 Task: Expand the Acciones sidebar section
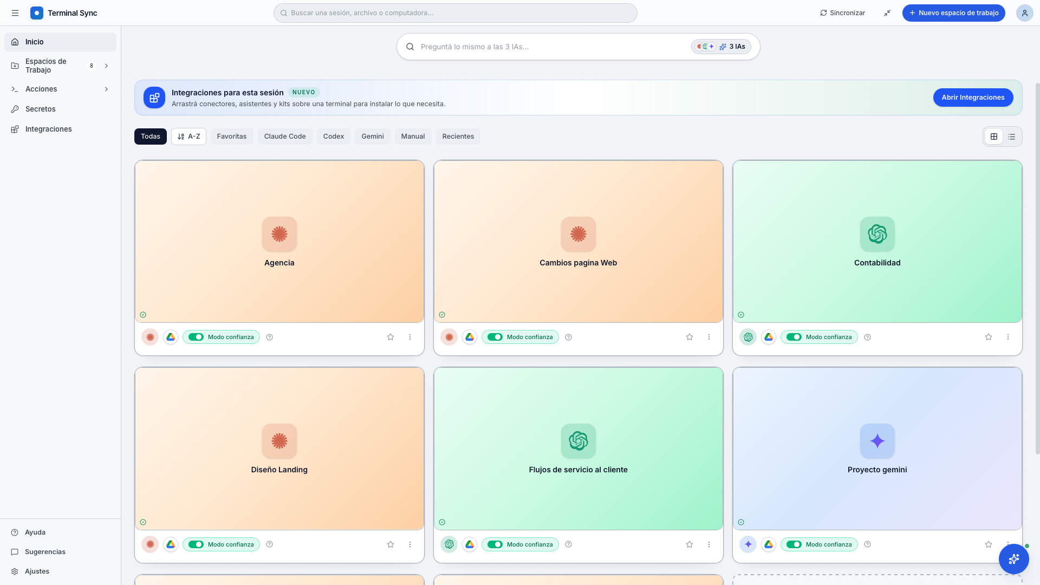[107, 89]
